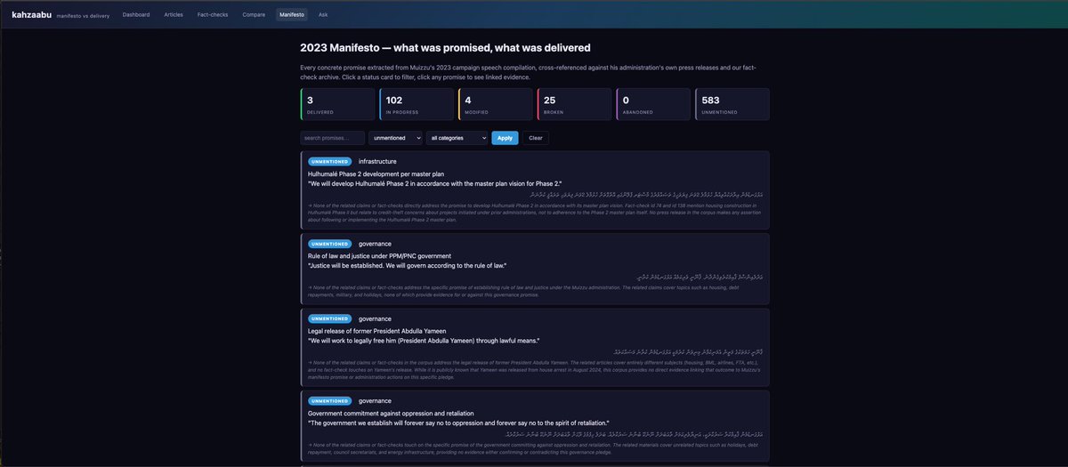Click the quote about the spirit of retaliation
This screenshot has height=467, width=1068.
point(458,423)
